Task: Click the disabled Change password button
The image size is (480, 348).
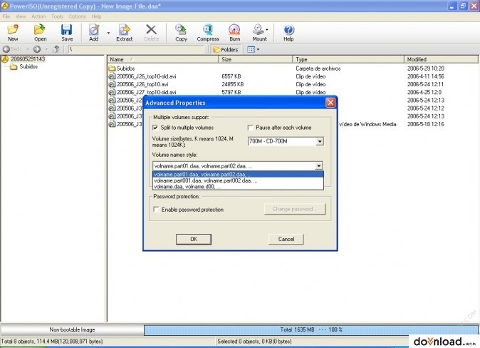Action: pyautogui.click(x=295, y=209)
